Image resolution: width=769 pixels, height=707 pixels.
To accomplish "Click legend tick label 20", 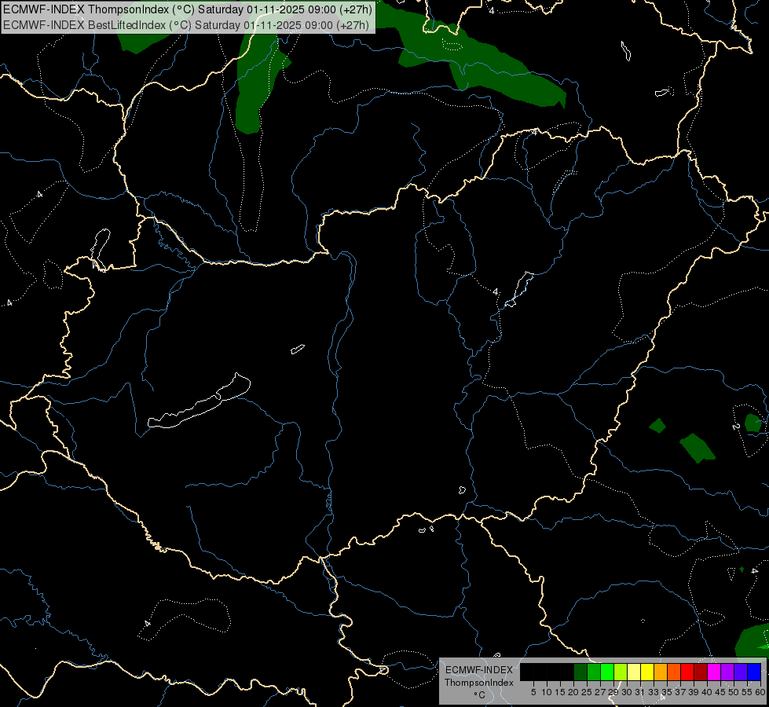I will (x=573, y=692).
